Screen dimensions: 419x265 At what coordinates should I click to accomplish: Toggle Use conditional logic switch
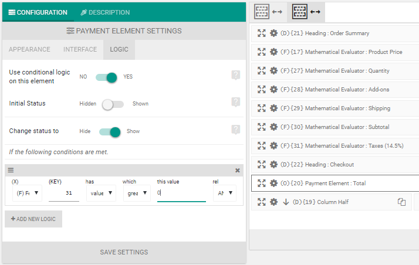(x=107, y=76)
